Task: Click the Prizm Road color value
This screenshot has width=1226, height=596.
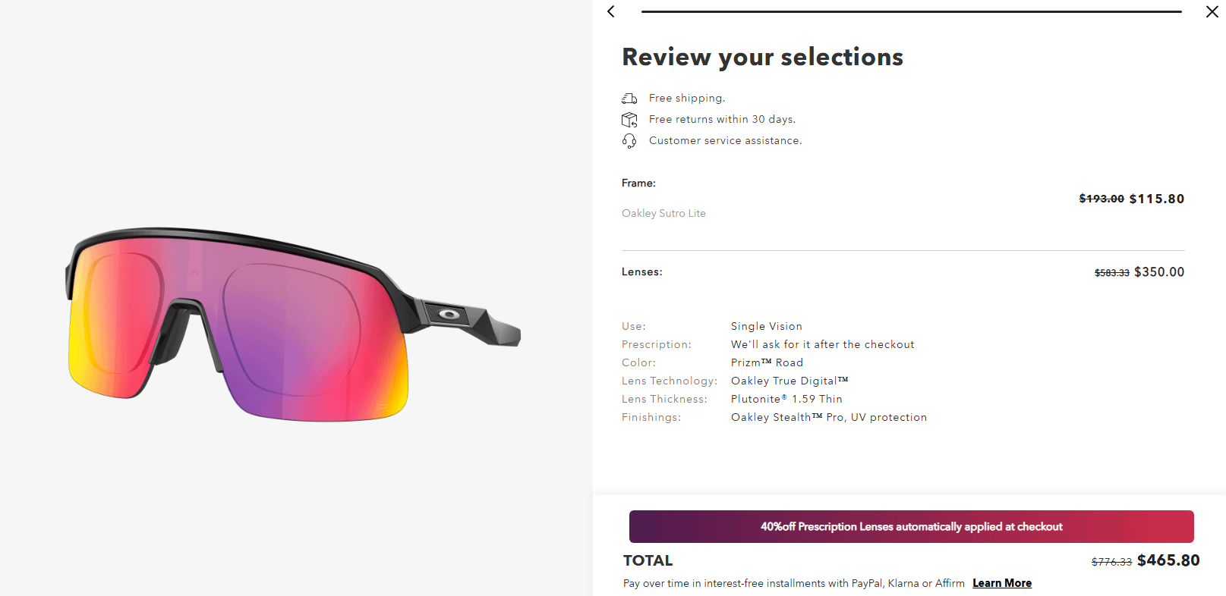Action: [767, 362]
